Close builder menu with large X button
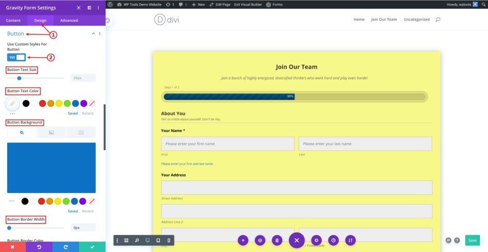 coord(296,240)
